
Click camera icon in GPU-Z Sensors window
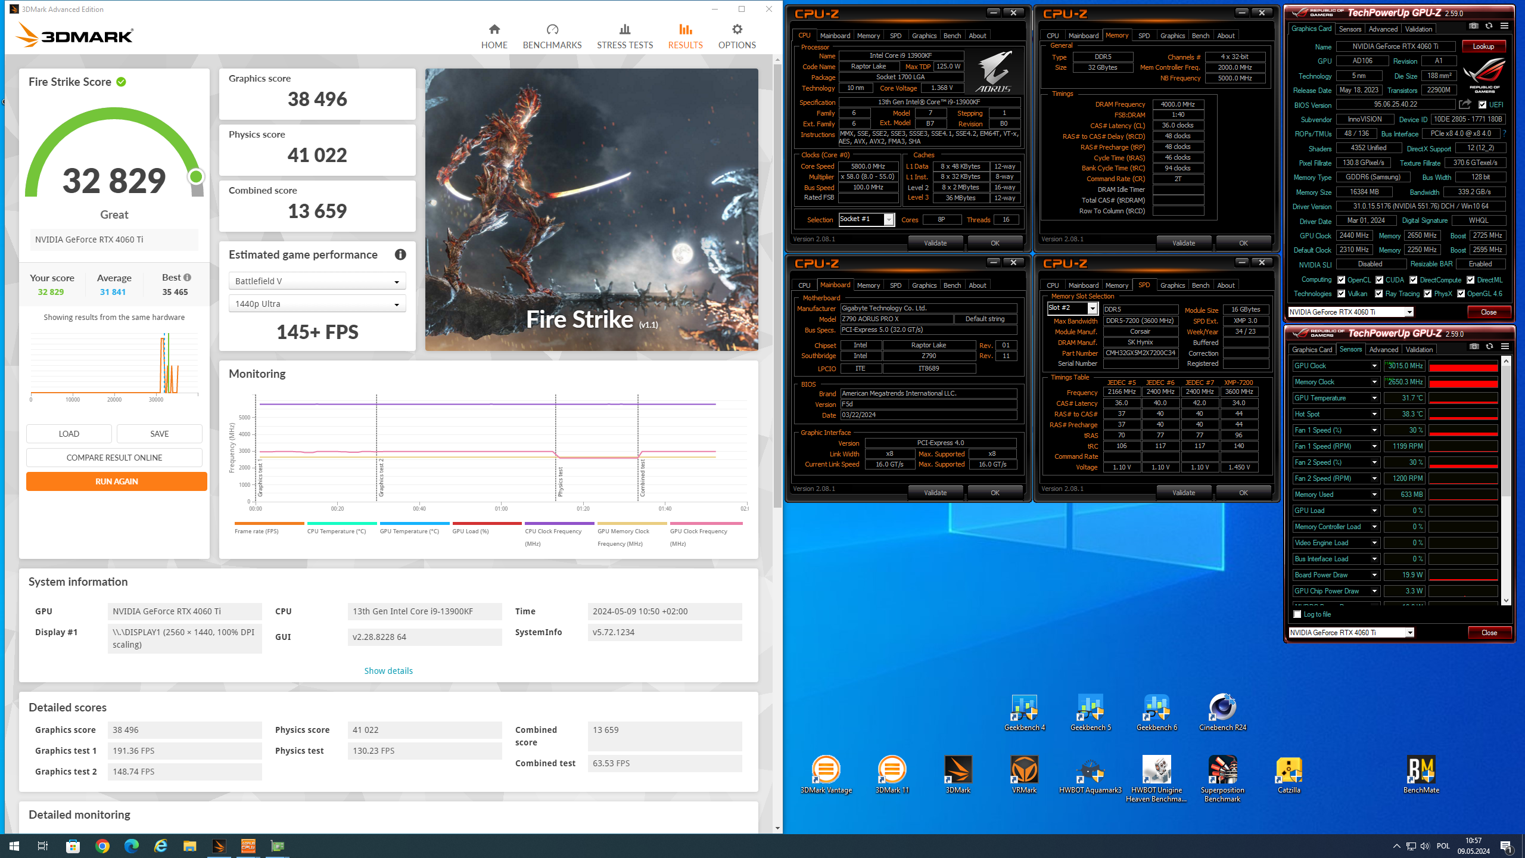[1474, 347]
